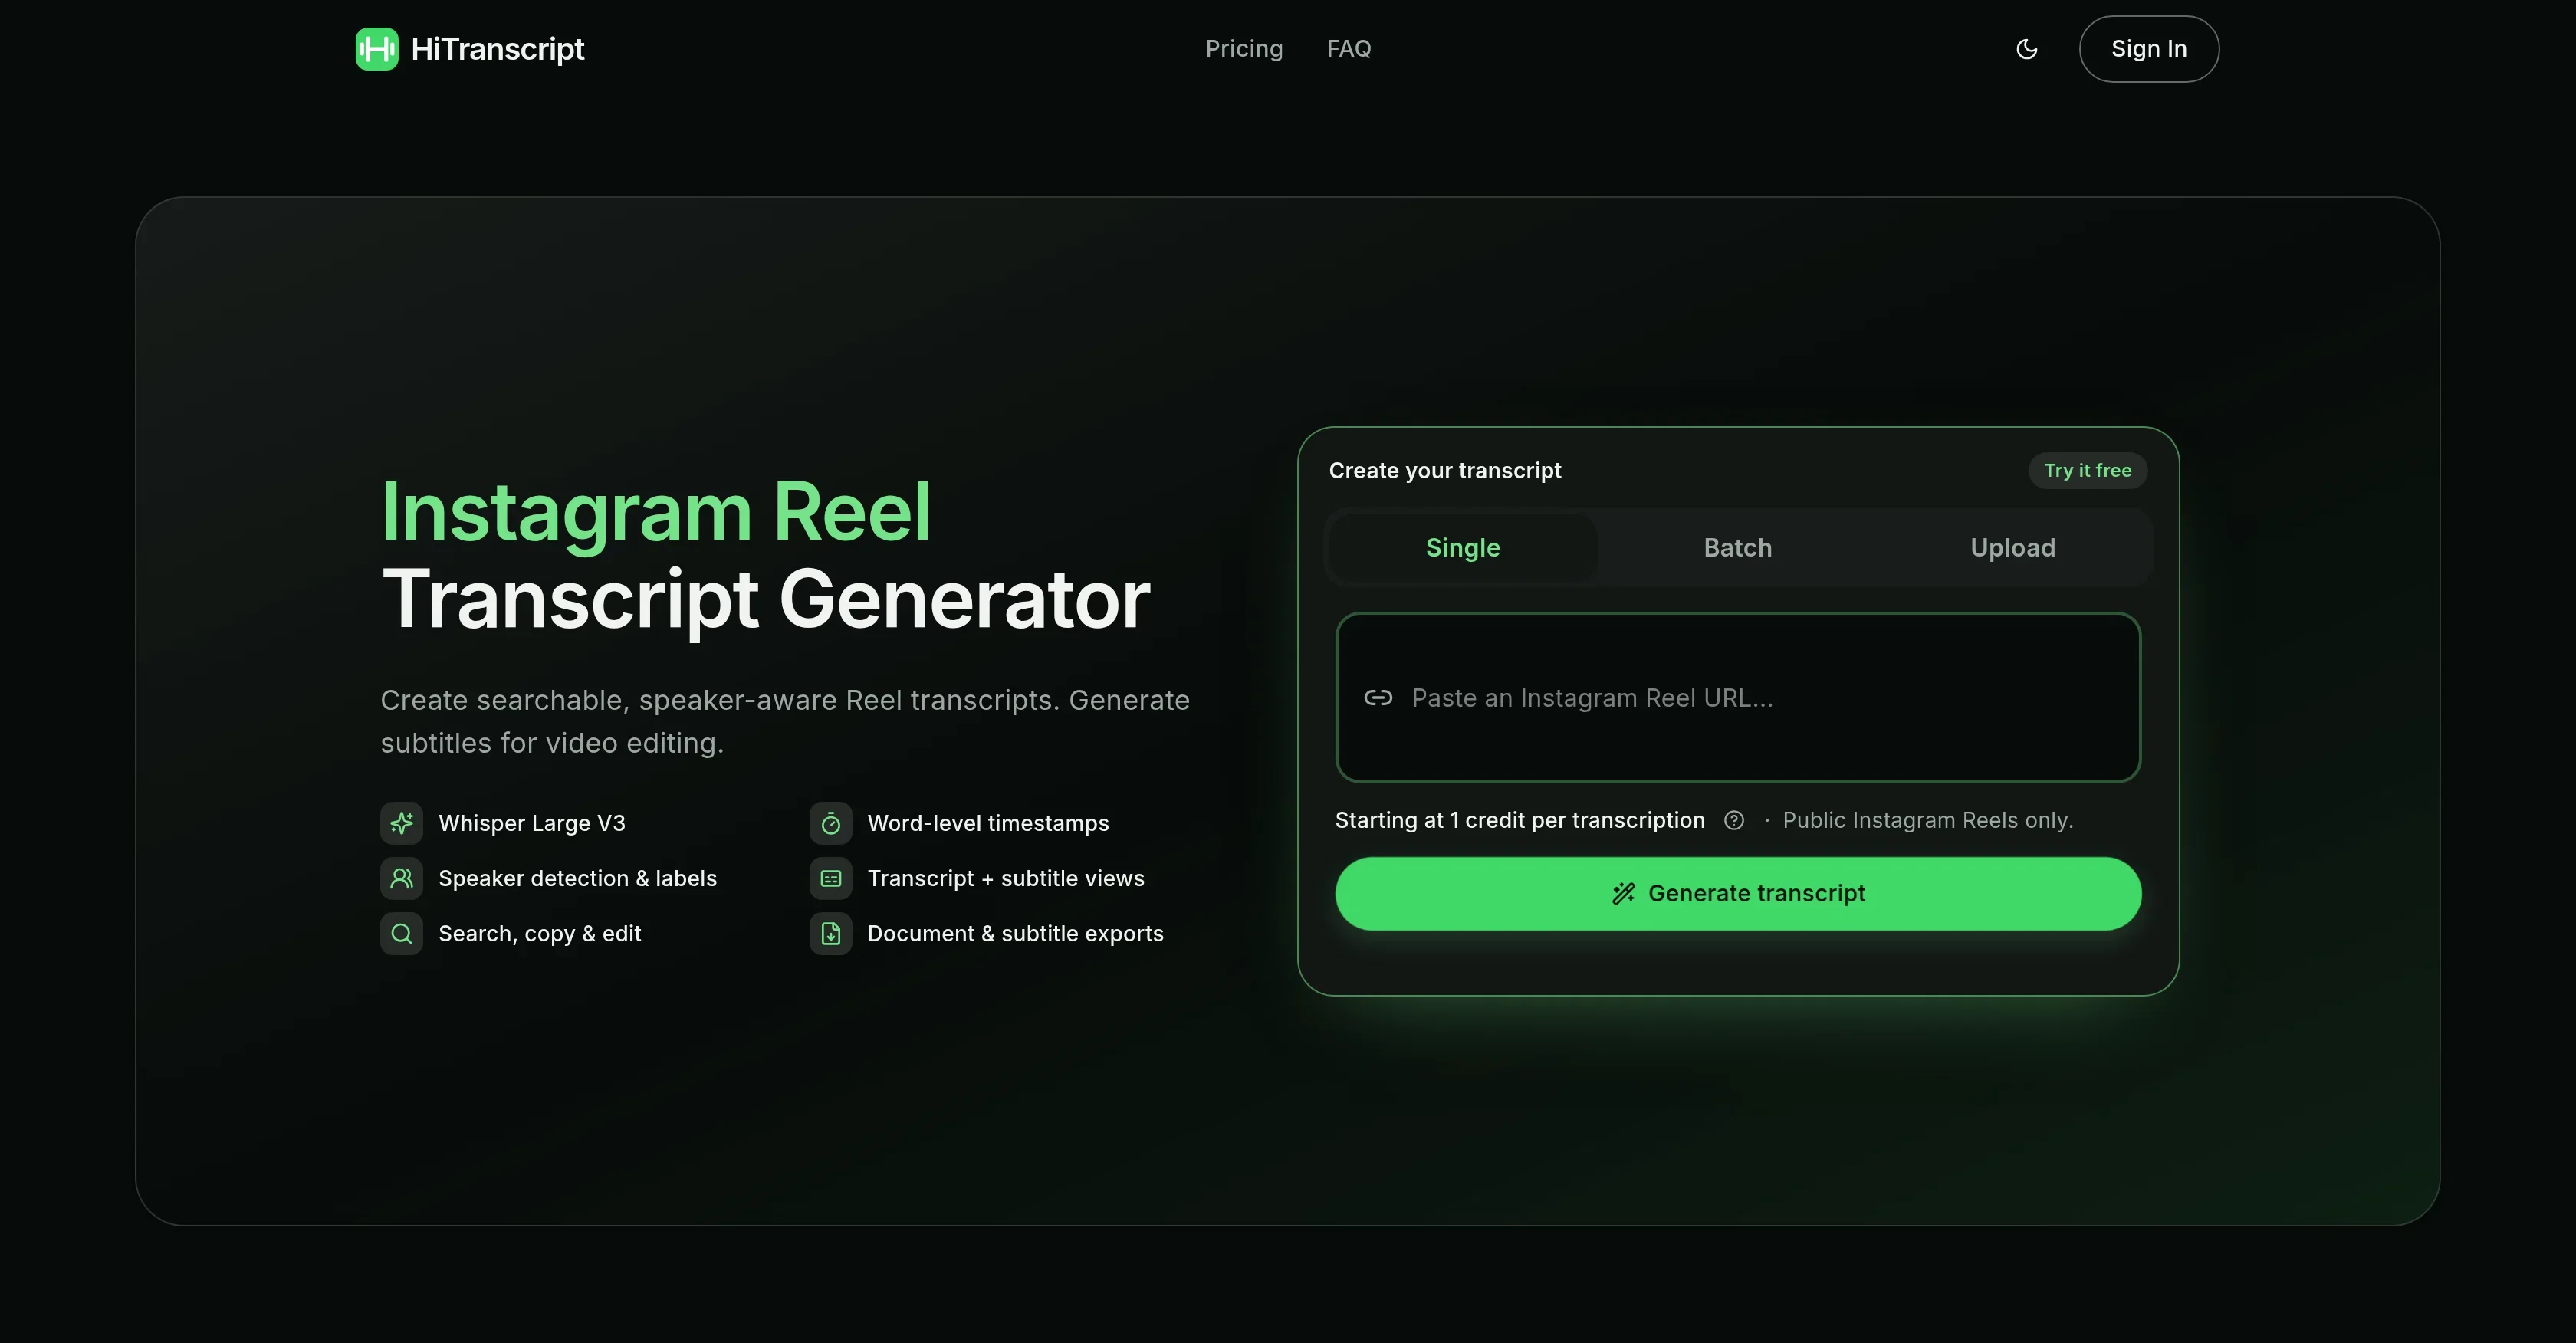Click the Word-level timestamps stopwatch icon

pyautogui.click(x=831, y=823)
